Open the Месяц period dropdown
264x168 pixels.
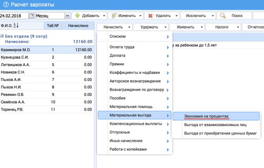(x=67, y=16)
